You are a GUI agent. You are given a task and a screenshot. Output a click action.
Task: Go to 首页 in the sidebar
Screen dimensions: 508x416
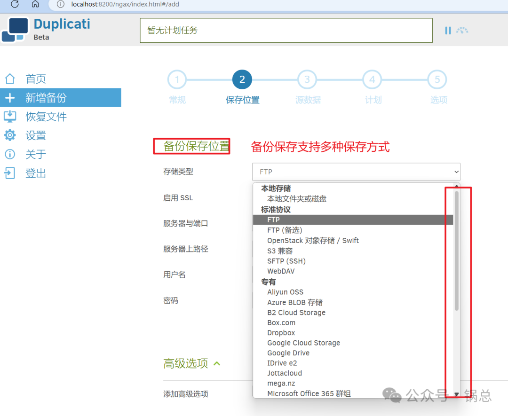click(x=36, y=78)
